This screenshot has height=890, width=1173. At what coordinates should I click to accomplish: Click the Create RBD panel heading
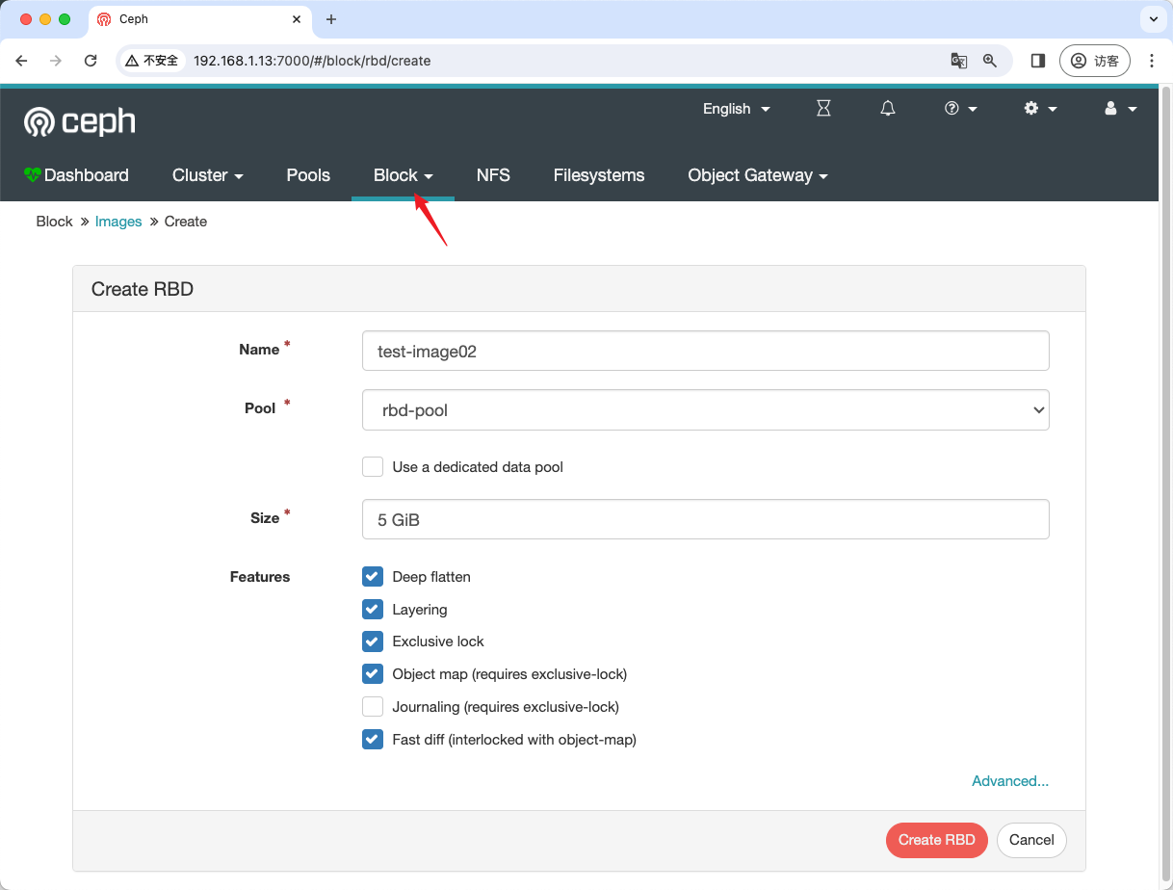coord(143,289)
